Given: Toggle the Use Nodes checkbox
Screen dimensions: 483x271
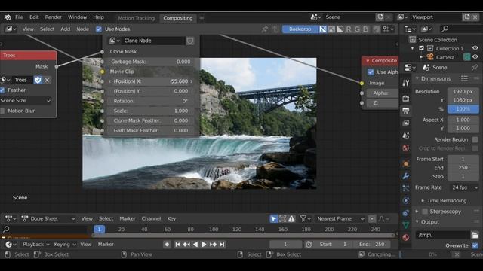Looking at the screenshot, I should pyautogui.click(x=99, y=29).
